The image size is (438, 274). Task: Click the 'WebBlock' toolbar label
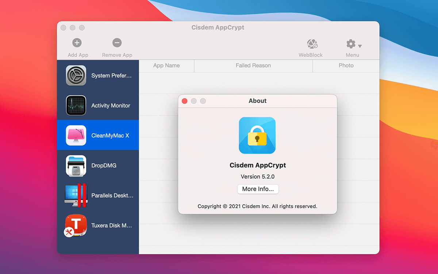pyautogui.click(x=311, y=55)
